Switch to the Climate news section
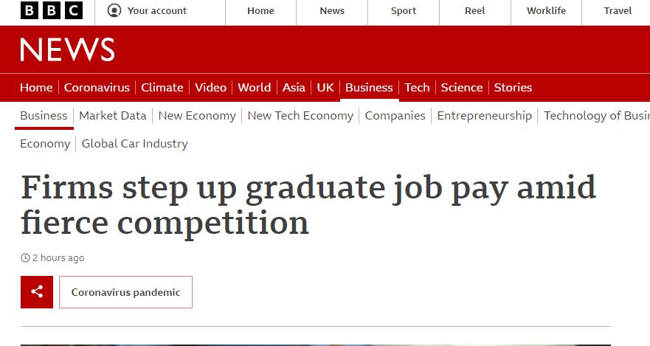 162,87
